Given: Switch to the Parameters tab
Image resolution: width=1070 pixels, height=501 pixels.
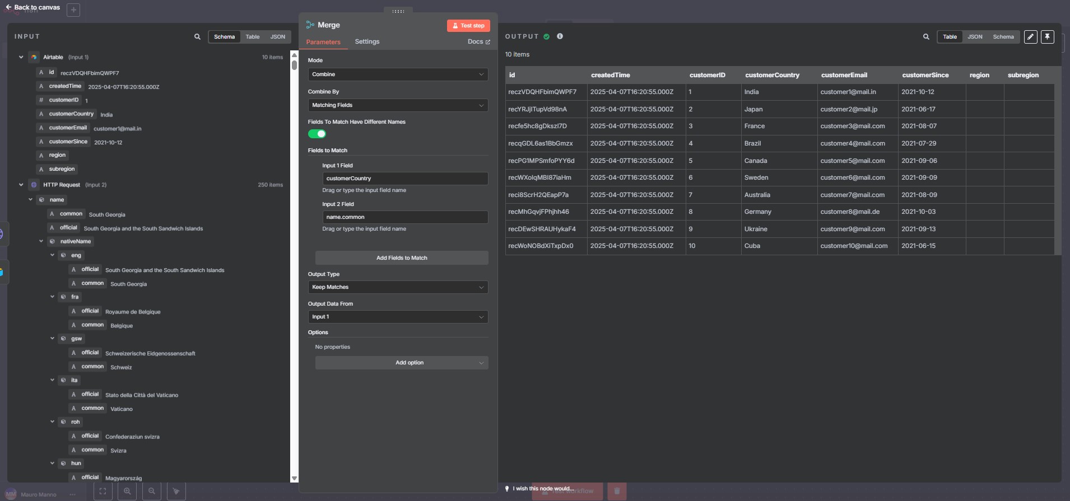Looking at the screenshot, I should click(323, 42).
